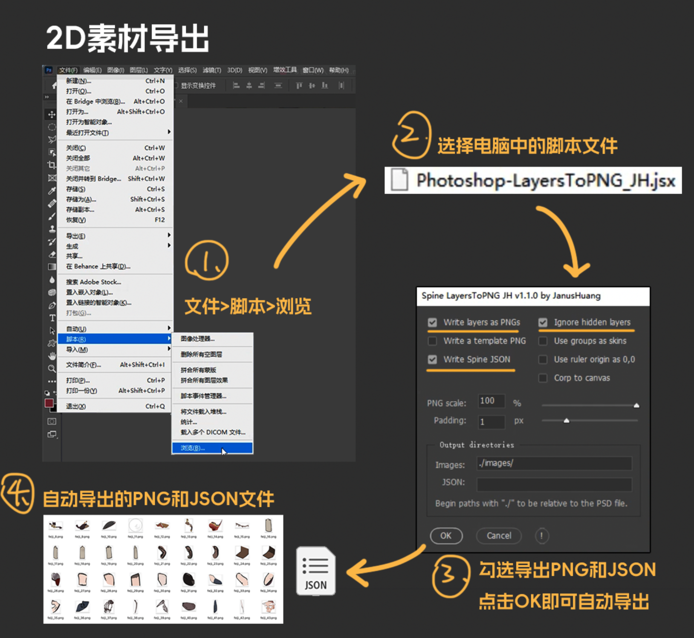The width and height of the screenshot is (694, 638).
Task: Enable Corp to canvas checkbox
Action: coord(543,378)
